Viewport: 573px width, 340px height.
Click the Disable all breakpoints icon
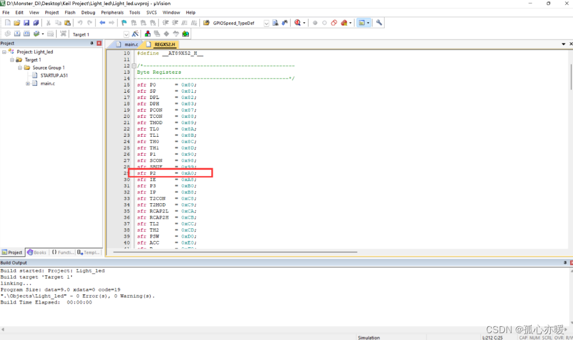point(334,23)
